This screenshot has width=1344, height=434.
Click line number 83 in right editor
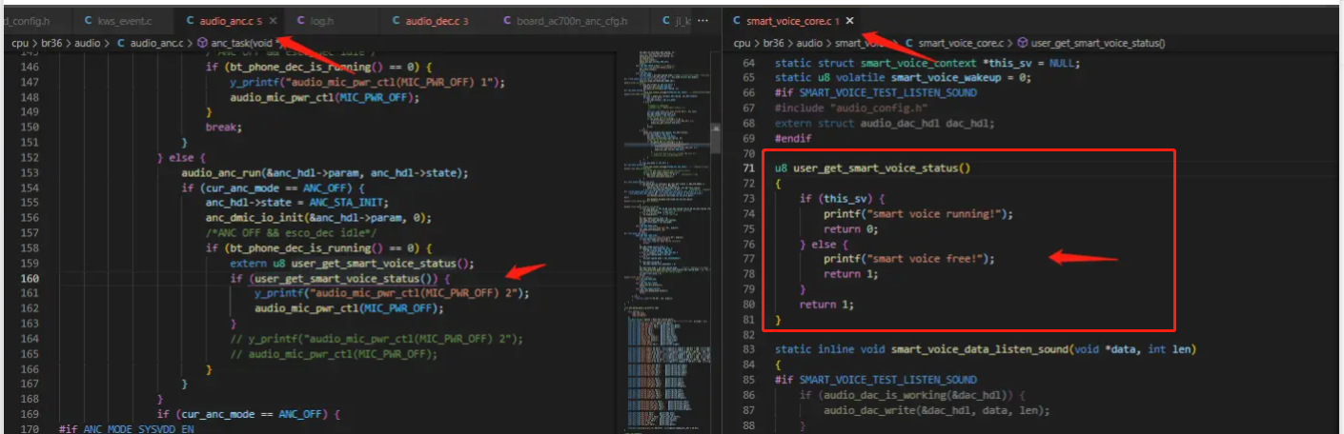(749, 349)
